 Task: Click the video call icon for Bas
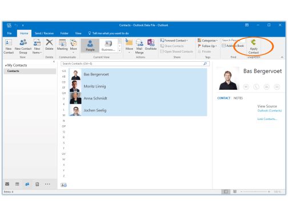click(x=266, y=87)
